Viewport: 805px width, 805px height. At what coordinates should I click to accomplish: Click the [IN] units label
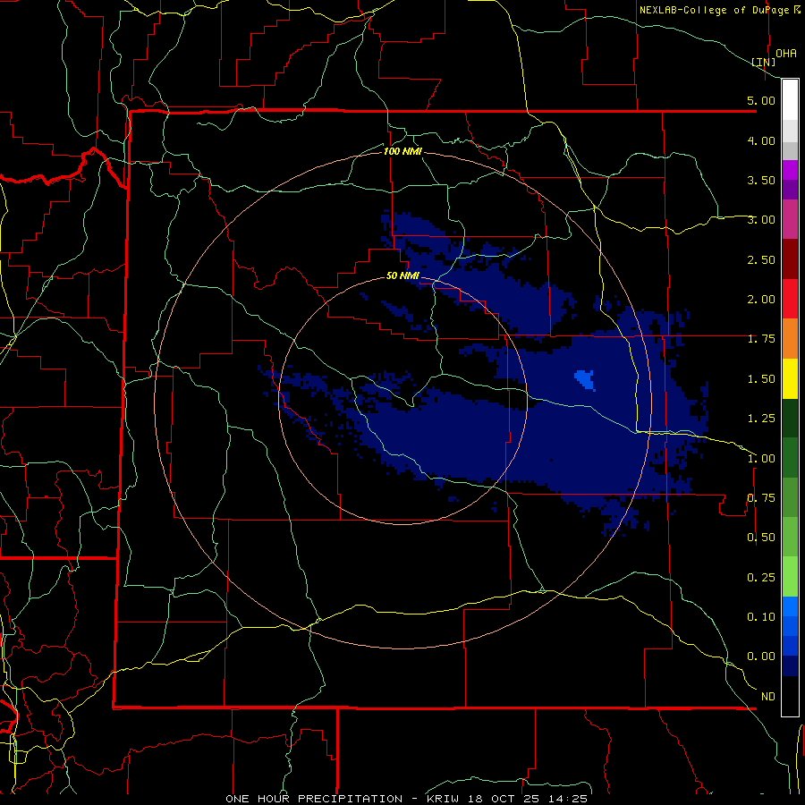tap(763, 62)
